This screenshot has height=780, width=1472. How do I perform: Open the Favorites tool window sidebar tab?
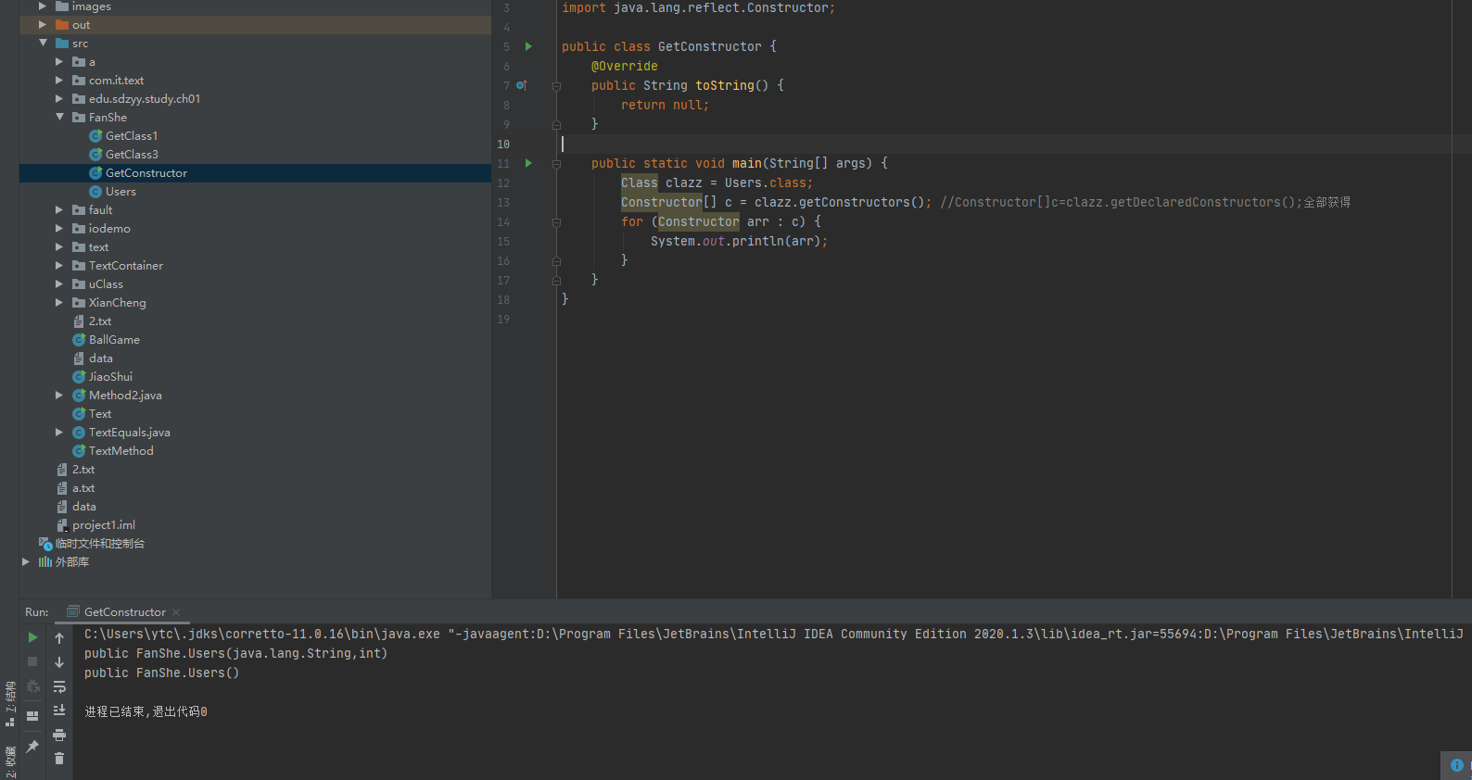click(x=10, y=761)
